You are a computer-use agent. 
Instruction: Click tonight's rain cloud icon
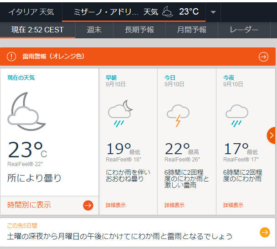pyautogui.click(x=236, y=115)
